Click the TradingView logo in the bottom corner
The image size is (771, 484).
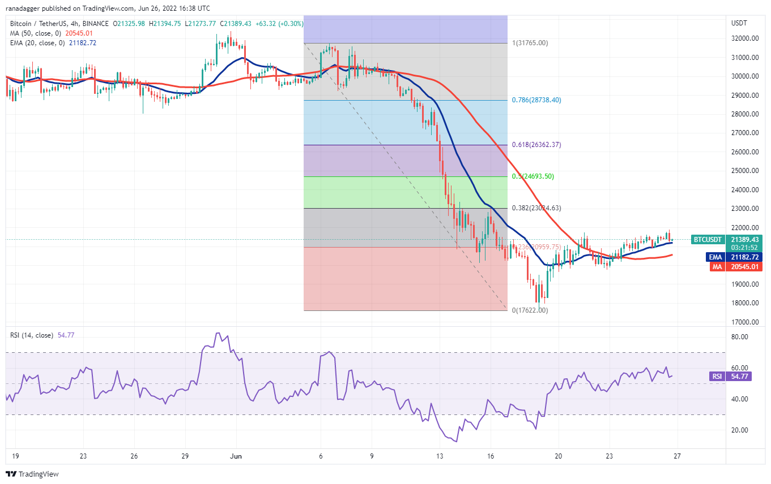coord(32,474)
